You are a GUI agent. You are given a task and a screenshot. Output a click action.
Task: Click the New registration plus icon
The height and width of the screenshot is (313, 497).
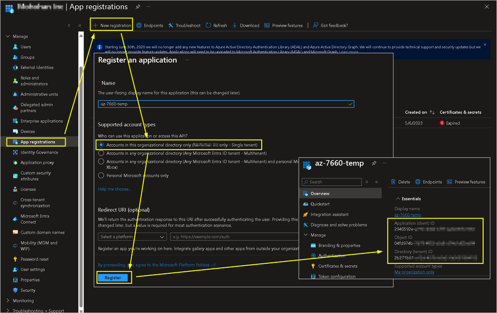[x=95, y=25]
